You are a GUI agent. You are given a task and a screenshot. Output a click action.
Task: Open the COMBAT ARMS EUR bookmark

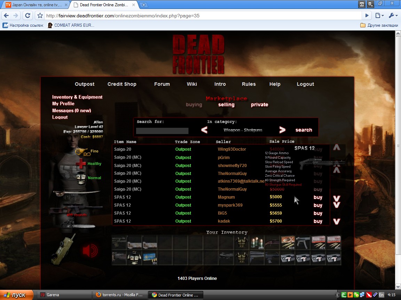[x=71, y=25]
